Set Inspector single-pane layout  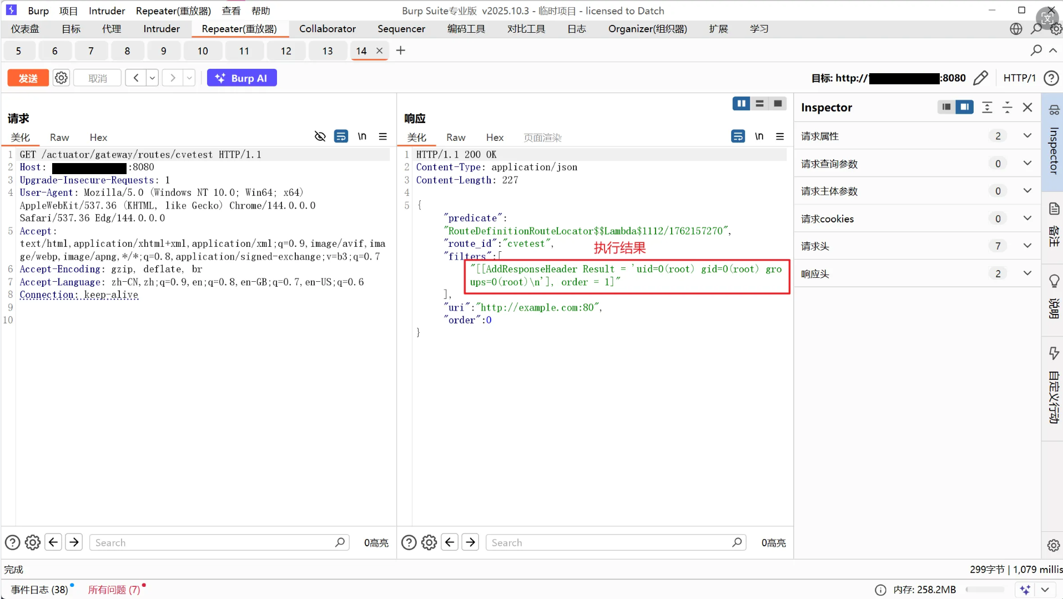[x=946, y=107]
